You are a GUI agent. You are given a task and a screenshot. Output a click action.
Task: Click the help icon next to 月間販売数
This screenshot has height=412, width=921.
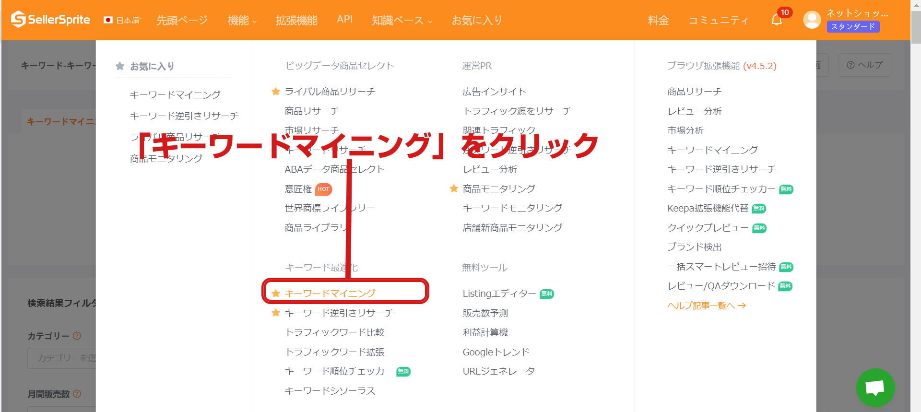[77, 394]
